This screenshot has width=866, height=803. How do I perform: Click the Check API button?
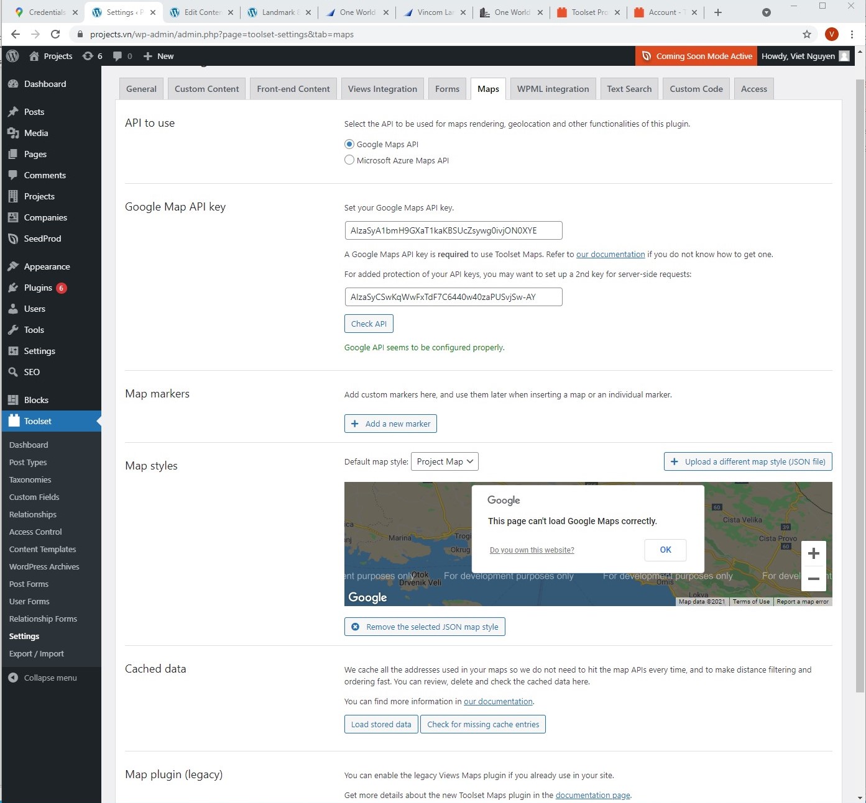tap(369, 324)
